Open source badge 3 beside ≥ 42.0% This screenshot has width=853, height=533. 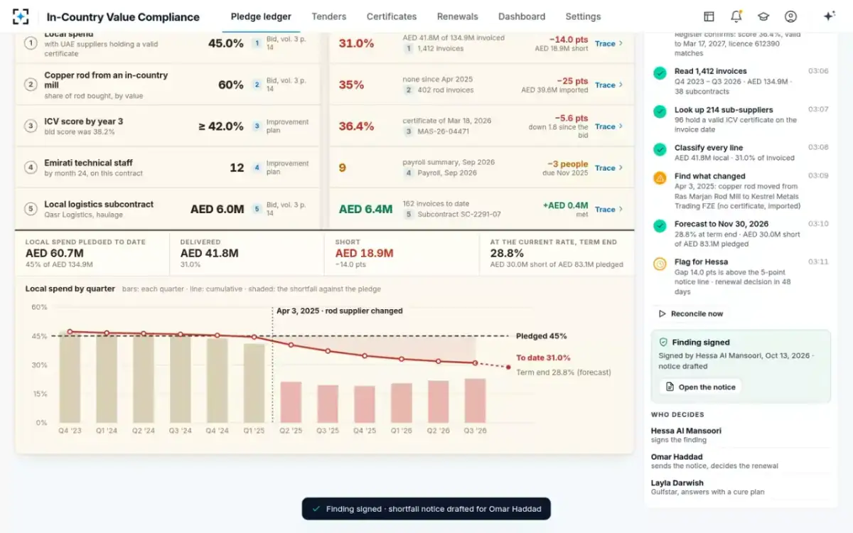[257, 126]
